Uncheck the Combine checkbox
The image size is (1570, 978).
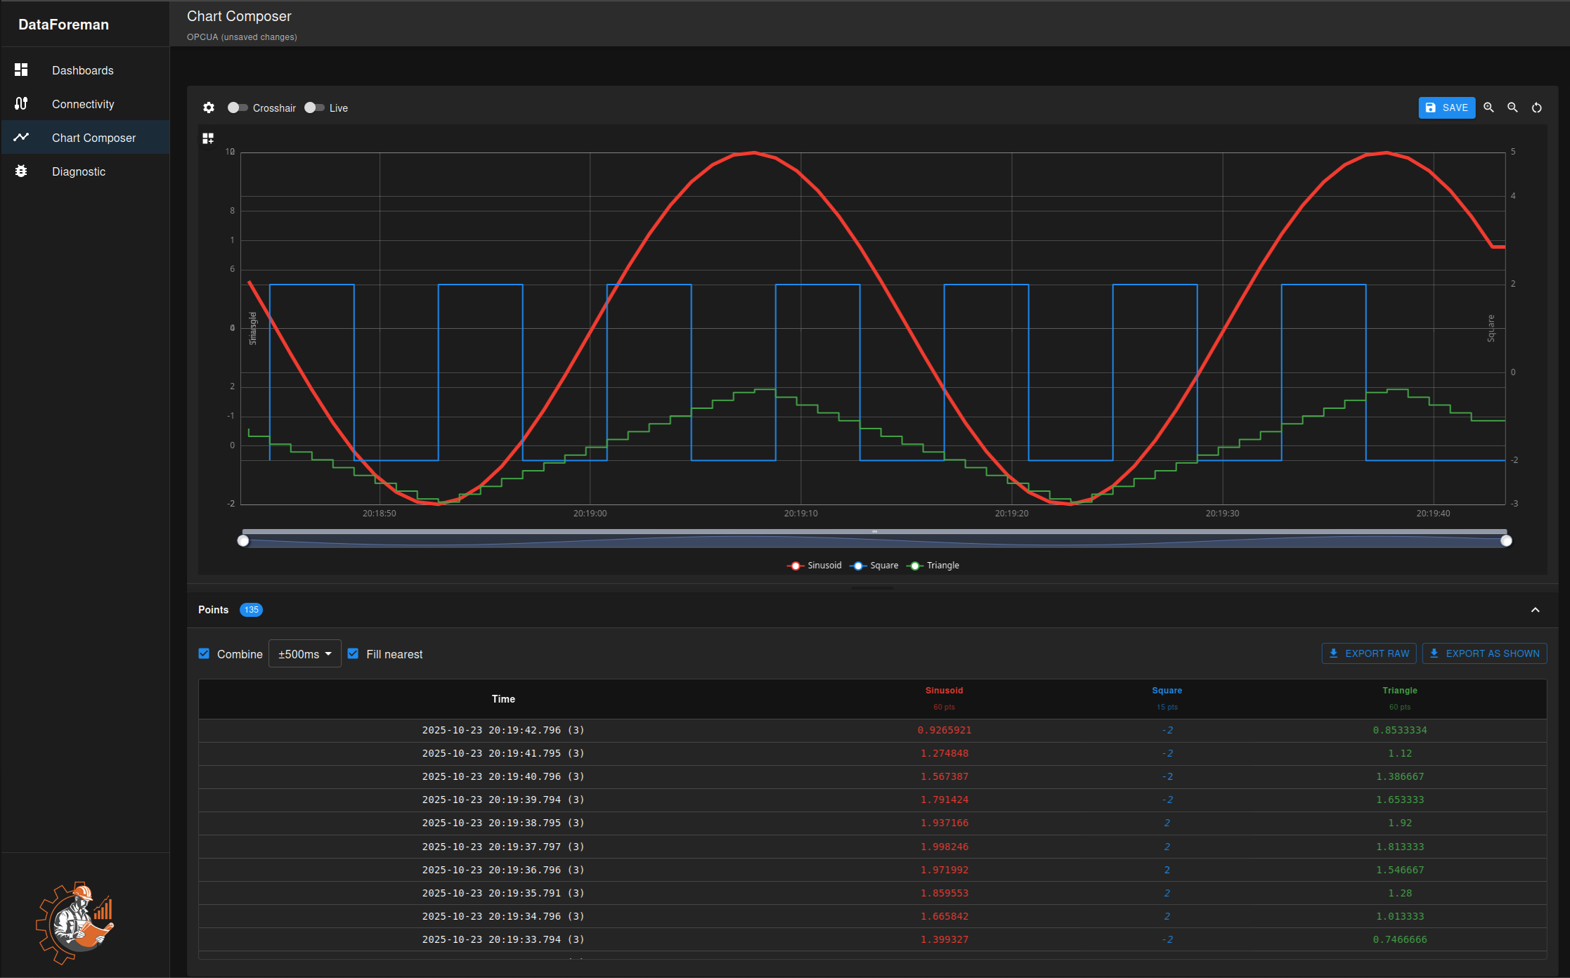click(204, 653)
